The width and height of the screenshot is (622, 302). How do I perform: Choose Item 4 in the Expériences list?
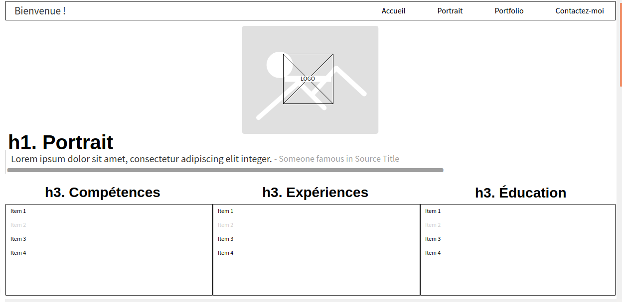point(226,253)
